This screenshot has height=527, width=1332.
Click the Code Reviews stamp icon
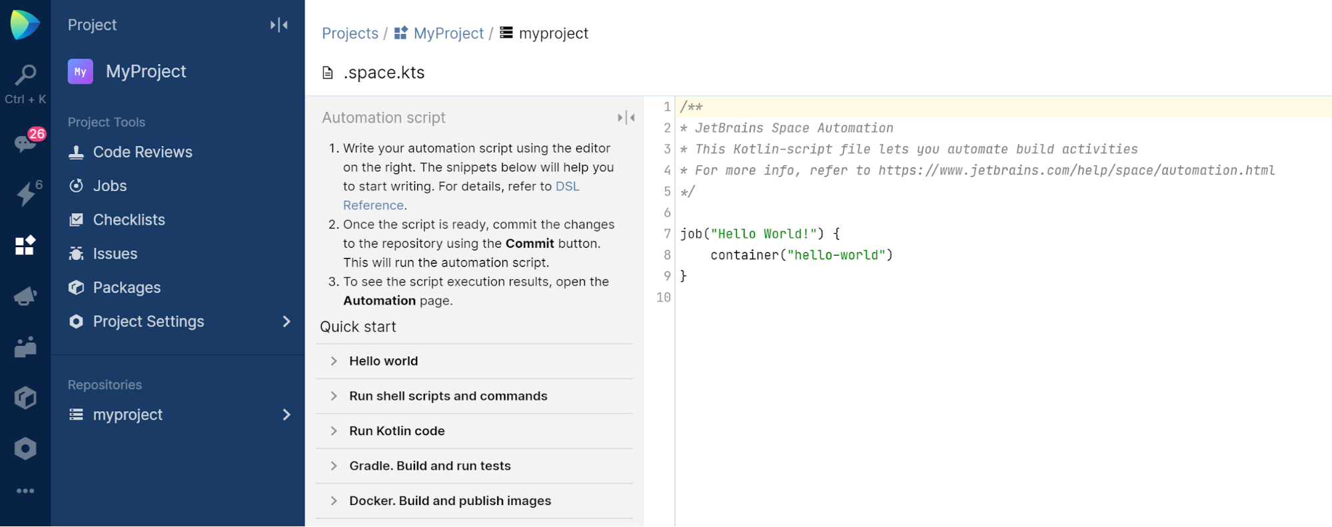tap(77, 153)
